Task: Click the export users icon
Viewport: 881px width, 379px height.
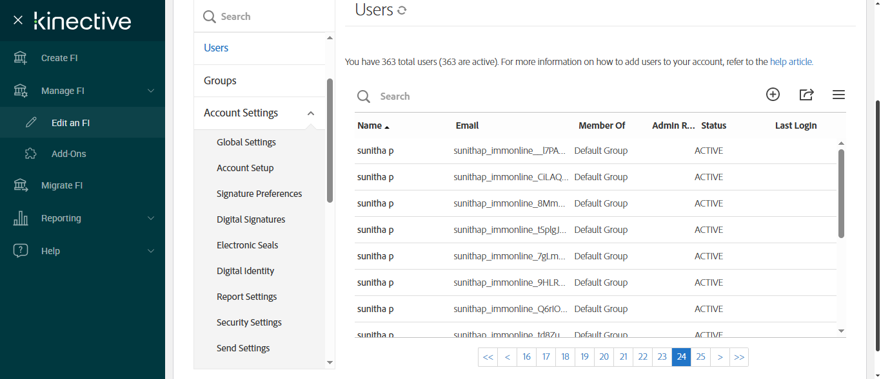Action: click(806, 95)
